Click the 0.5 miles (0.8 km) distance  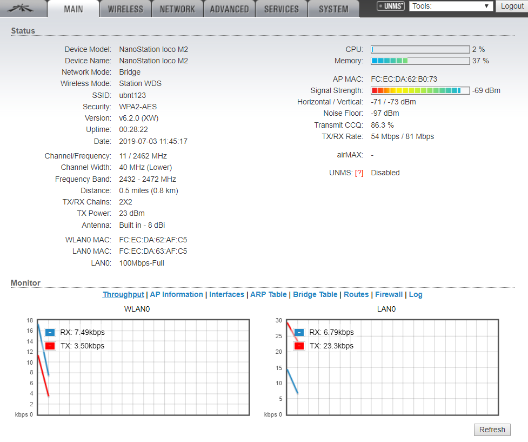pyautogui.click(x=149, y=191)
